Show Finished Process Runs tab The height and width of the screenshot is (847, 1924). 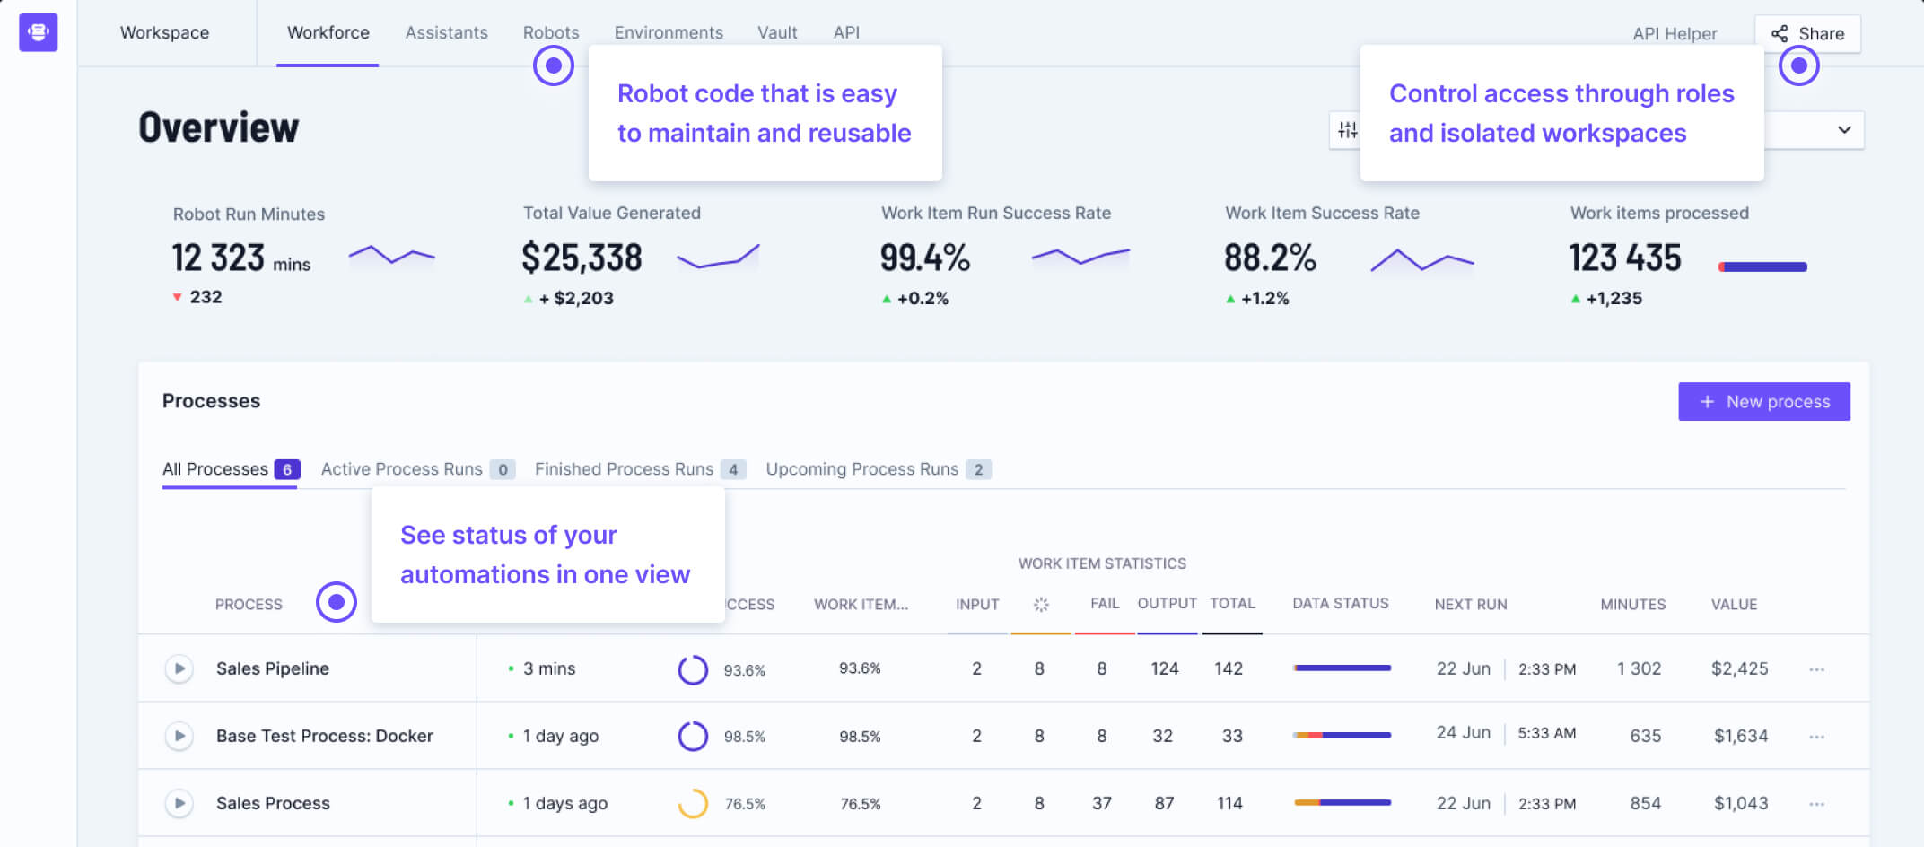640,469
